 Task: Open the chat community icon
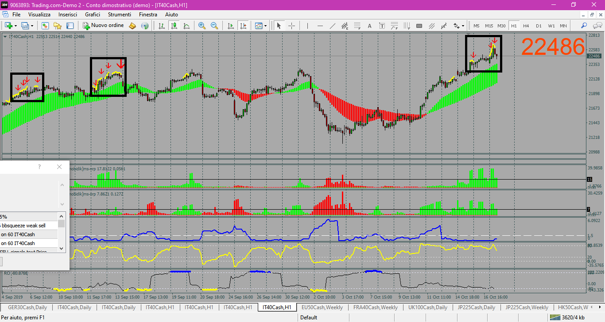tap(597, 26)
